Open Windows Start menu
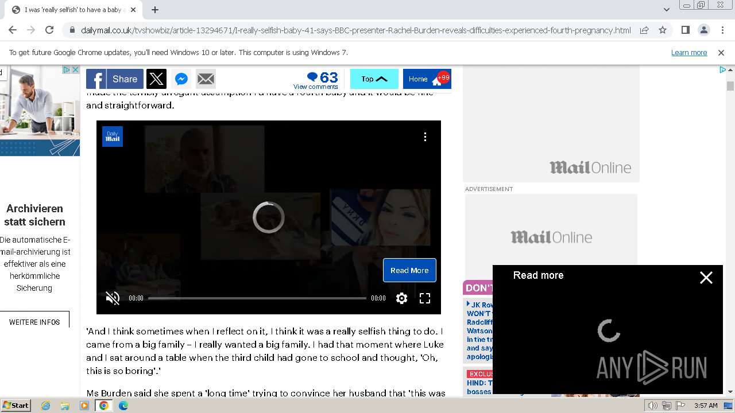Screen dimensions: 735x413 (x=16, y=406)
